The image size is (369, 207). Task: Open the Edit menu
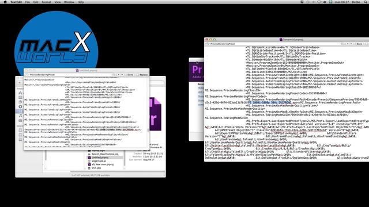point(36,2)
